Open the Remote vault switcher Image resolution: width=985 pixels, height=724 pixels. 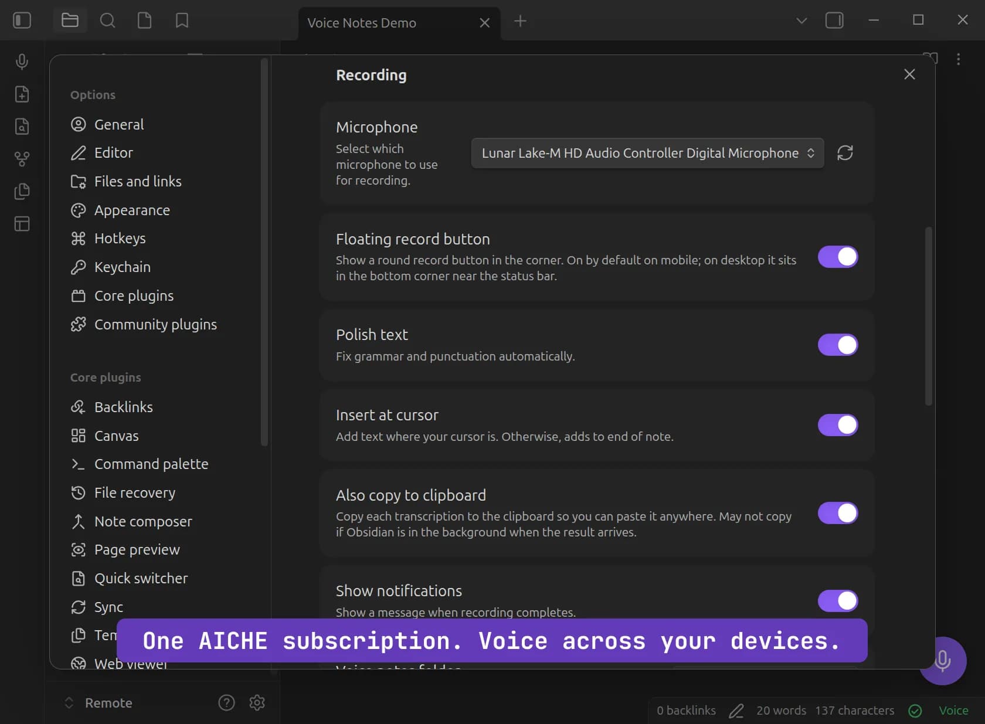coord(98,702)
